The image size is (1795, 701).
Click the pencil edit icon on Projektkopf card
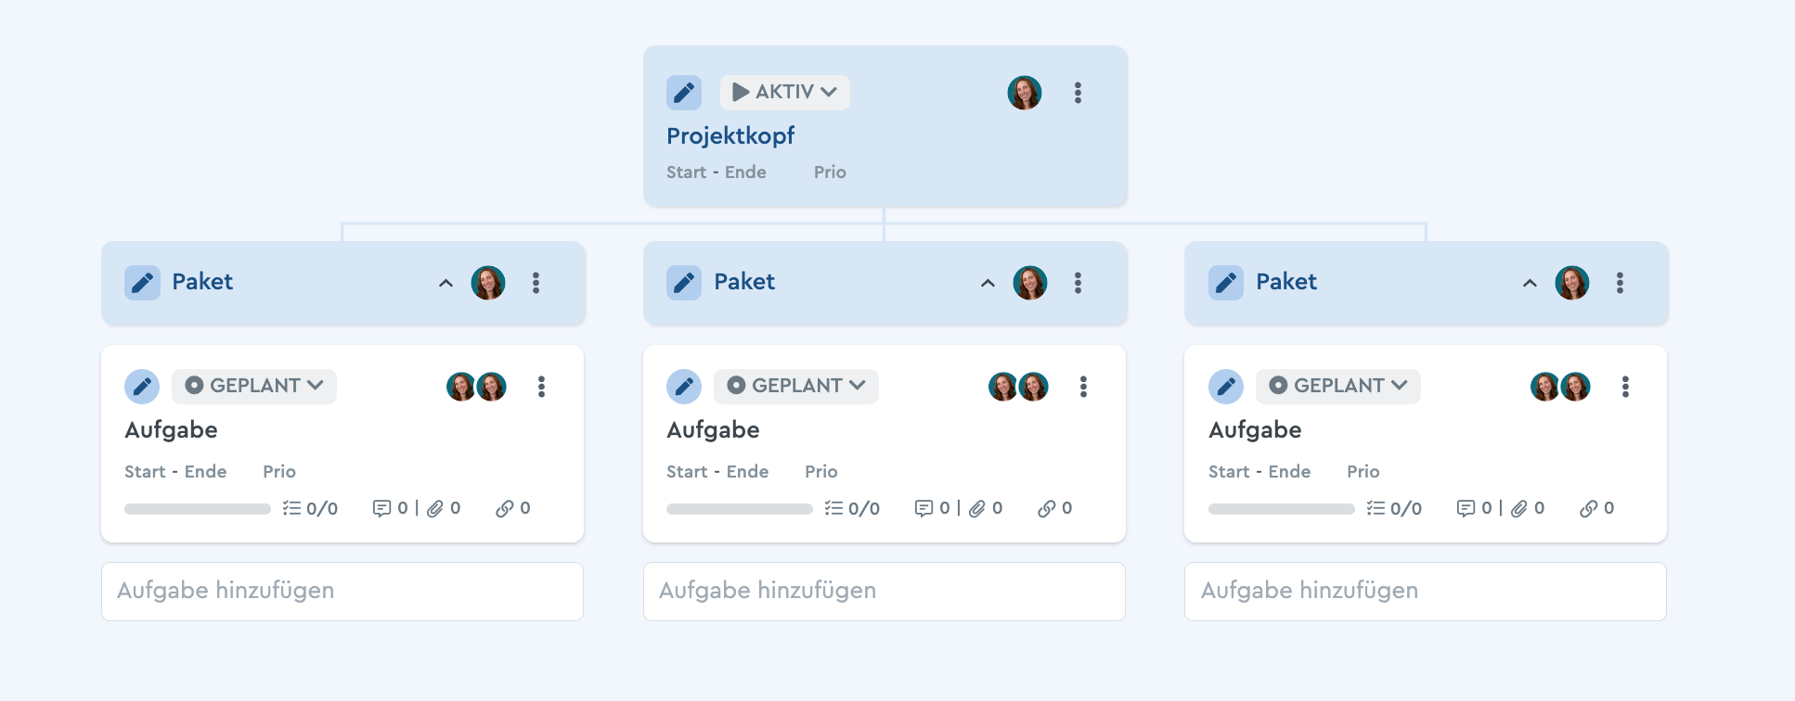coord(684,93)
